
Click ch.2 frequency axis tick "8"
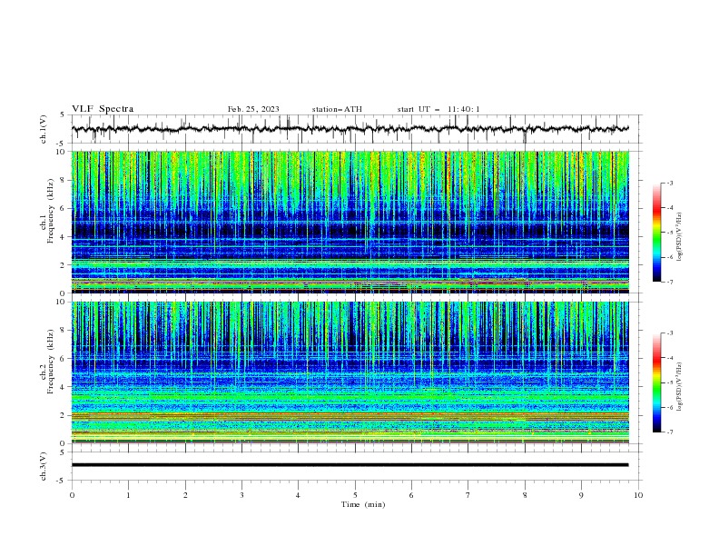(x=63, y=331)
